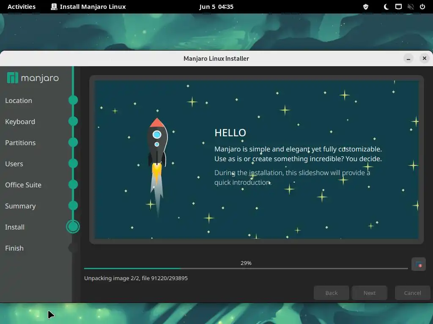Screen dimensions: 433x324
Task: Click the Manjaro Linux Installer title bar
Action: 216,58
